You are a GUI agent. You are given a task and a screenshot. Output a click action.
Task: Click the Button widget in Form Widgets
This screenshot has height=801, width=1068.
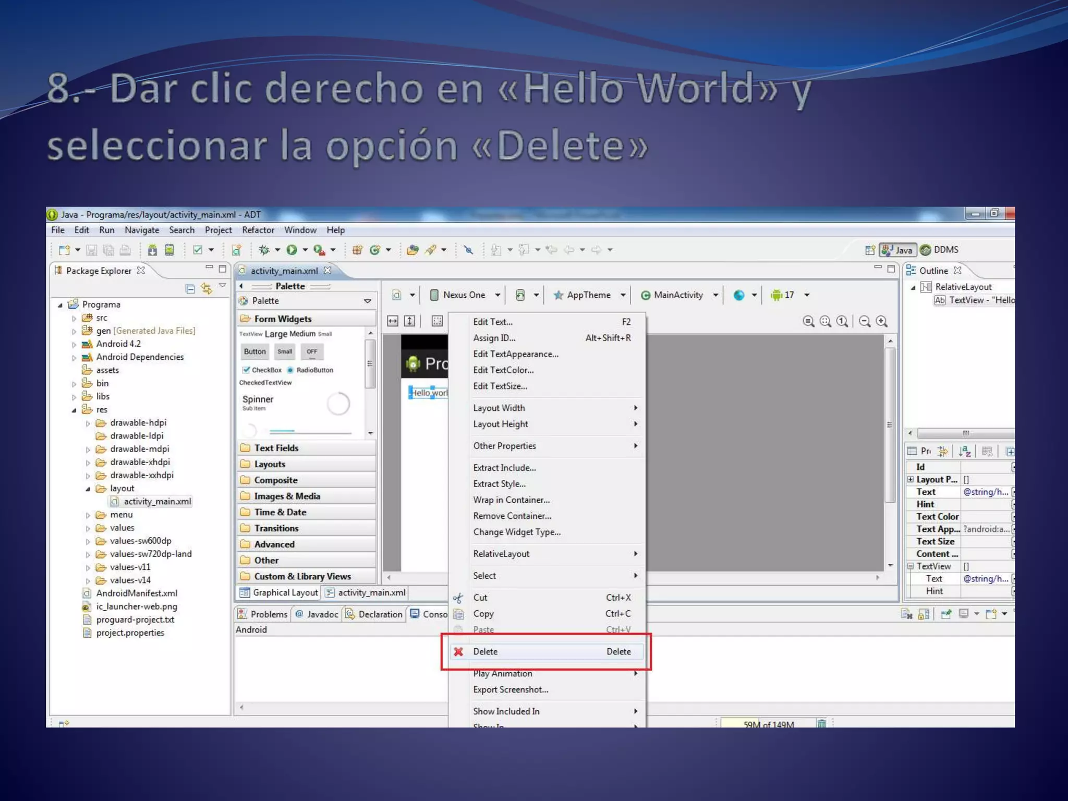click(254, 351)
